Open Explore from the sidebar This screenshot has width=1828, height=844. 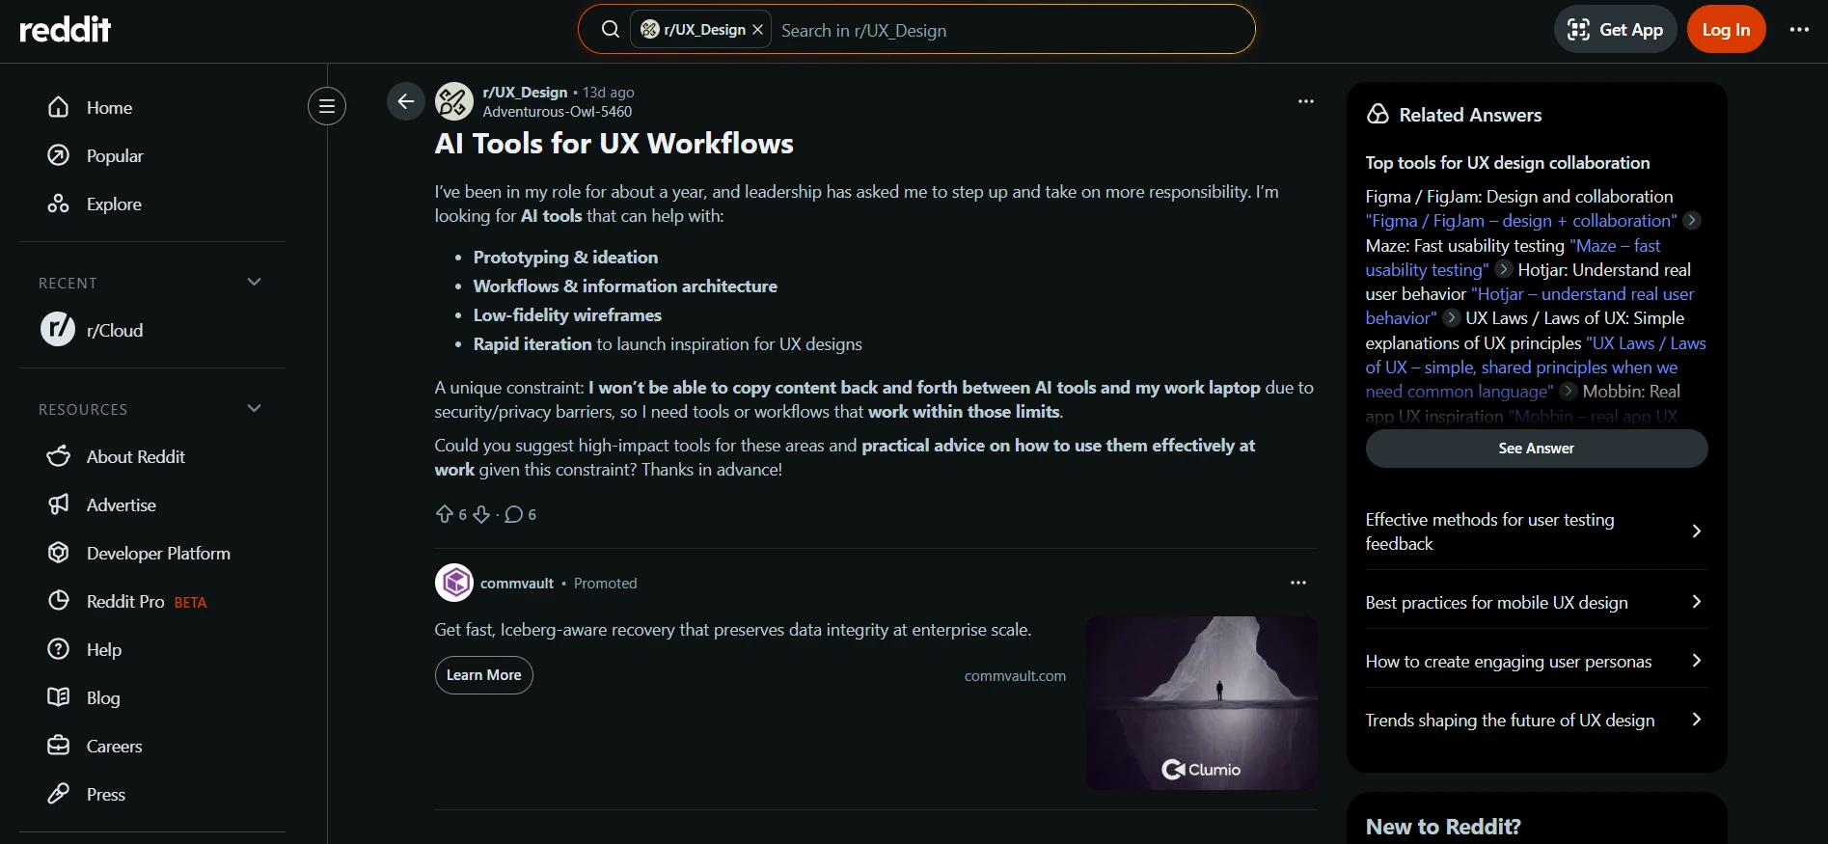[x=114, y=204]
